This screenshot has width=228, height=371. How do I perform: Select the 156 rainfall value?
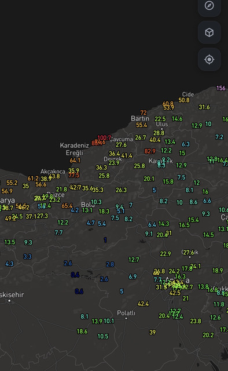point(221,88)
